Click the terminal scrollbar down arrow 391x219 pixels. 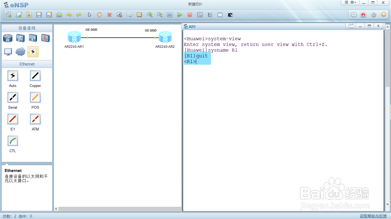(388, 204)
